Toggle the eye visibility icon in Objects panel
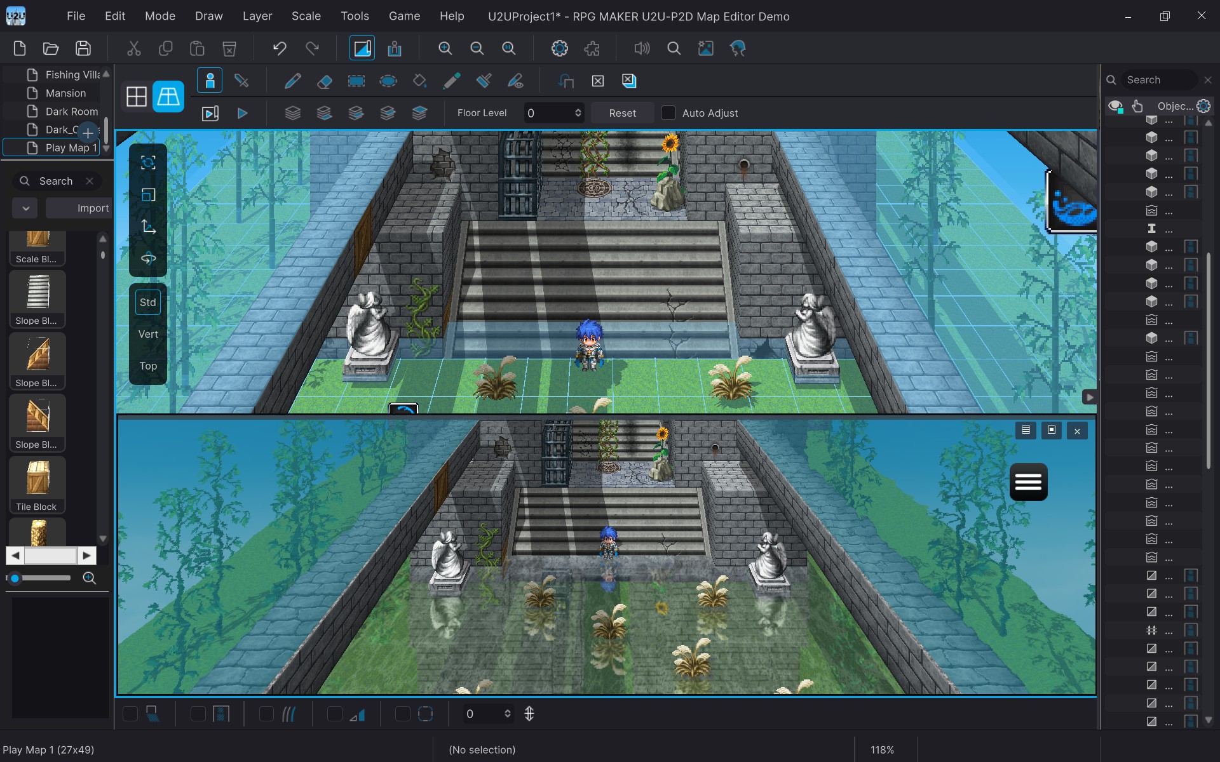 pyautogui.click(x=1115, y=106)
